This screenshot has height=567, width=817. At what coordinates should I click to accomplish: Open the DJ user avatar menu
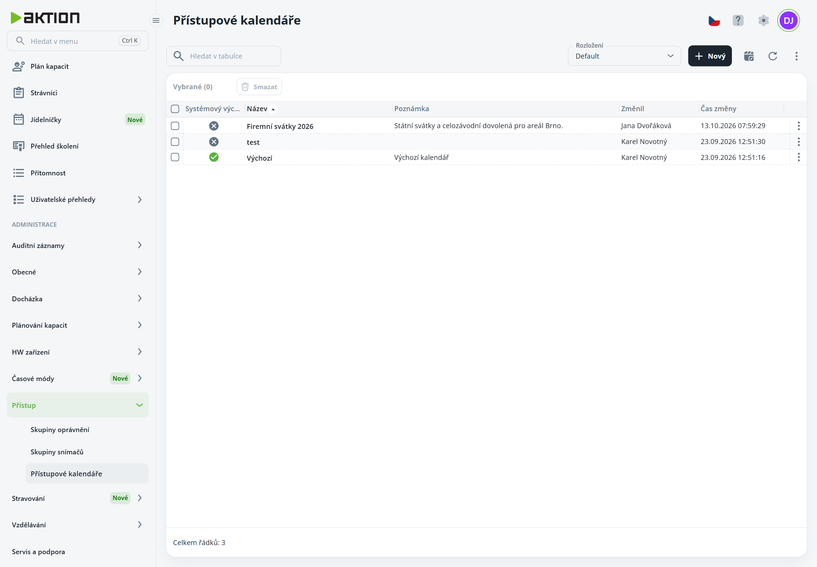click(788, 20)
